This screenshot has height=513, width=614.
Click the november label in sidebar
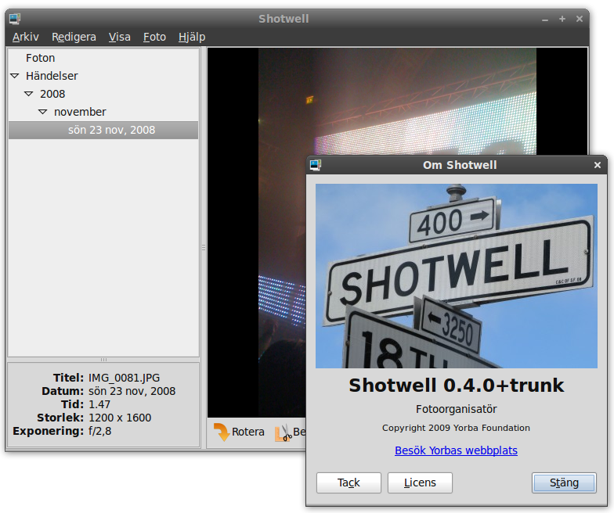point(80,112)
